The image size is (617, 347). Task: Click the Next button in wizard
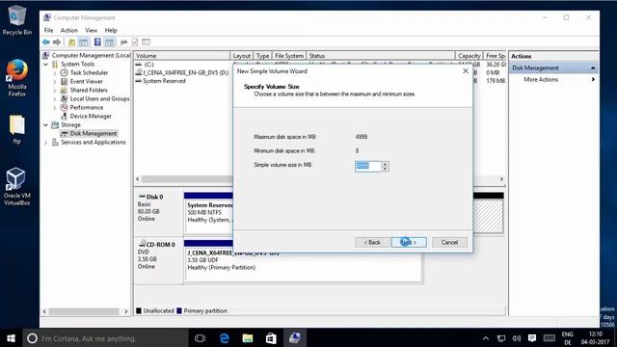point(409,242)
